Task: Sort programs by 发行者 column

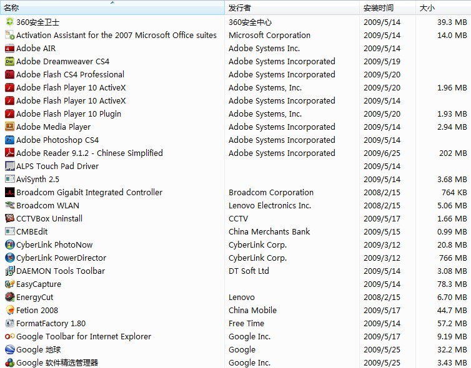Action: (x=240, y=8)
